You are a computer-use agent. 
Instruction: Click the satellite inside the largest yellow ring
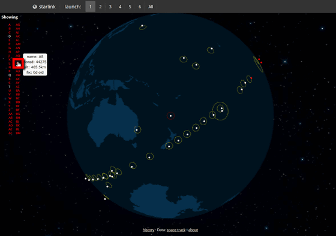coord(222,108)
